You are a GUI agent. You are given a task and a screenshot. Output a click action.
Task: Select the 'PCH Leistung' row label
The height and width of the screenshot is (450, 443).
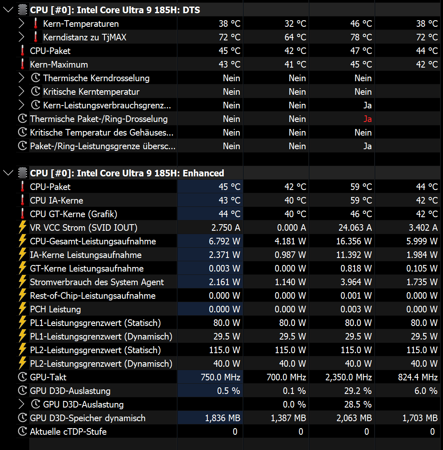(x=55, y=309)
